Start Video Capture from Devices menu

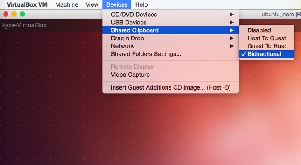click(x=171, y=75)
